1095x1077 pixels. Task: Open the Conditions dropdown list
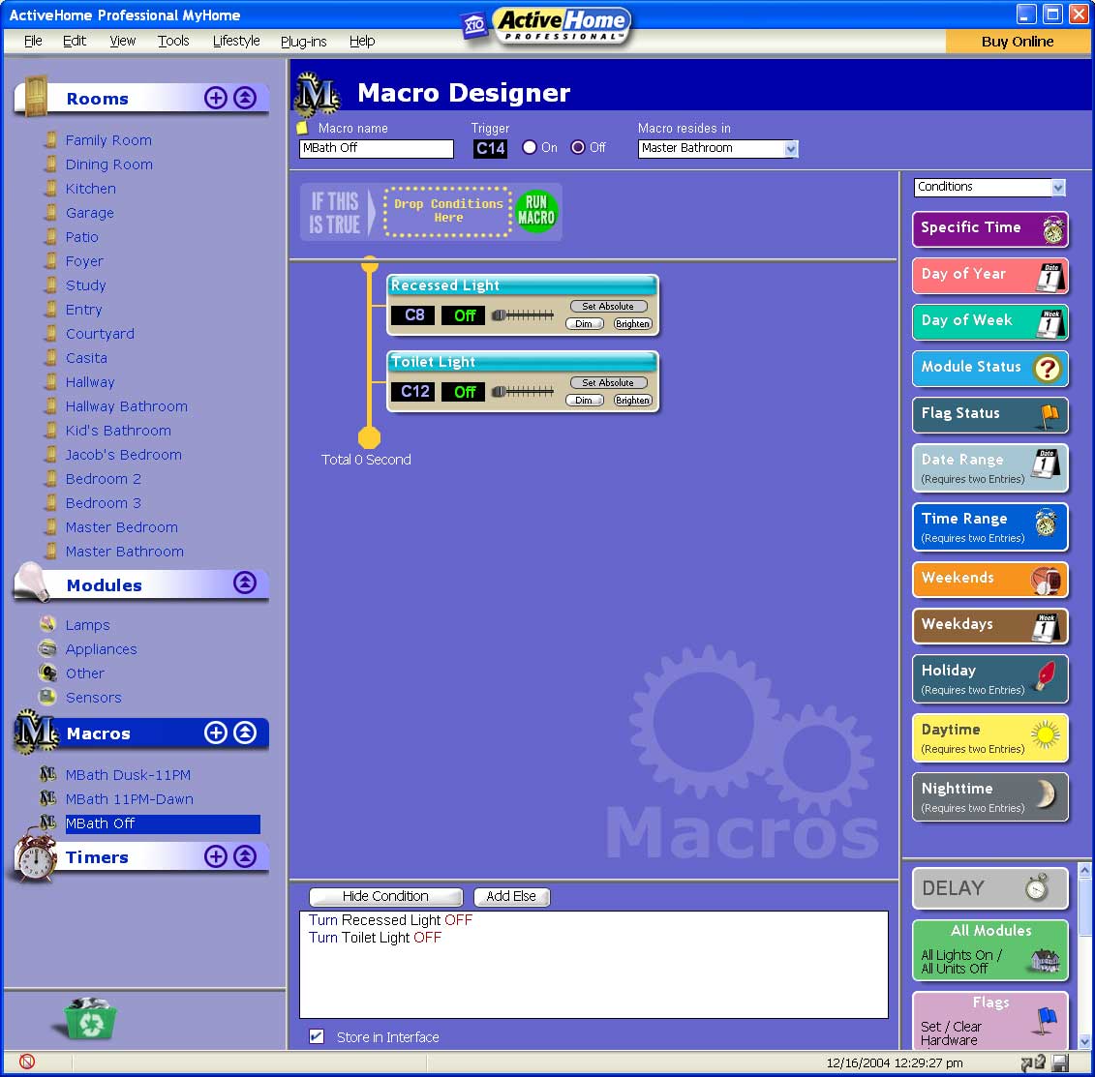(x=1058, y=188)
